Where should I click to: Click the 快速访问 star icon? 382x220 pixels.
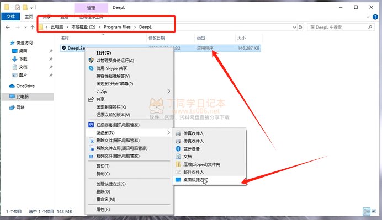pyautogui.click(x=12, y=43)
